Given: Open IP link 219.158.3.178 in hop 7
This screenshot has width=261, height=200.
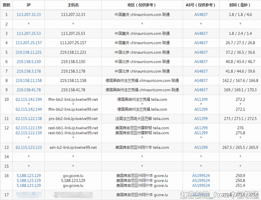Looking at the screenshot, I should (29, 71).
